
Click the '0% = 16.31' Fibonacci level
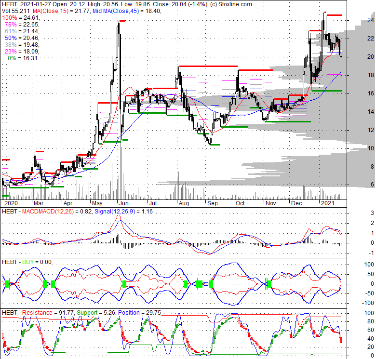[23, 58]
